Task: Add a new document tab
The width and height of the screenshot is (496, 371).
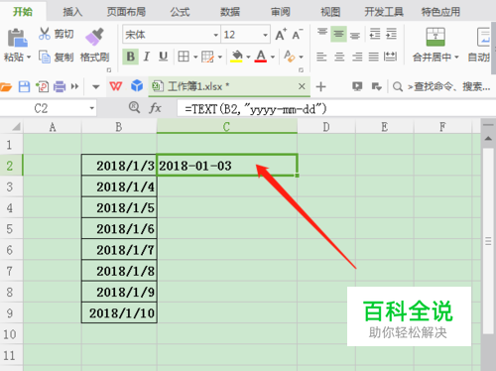Action: coord(320,87)
